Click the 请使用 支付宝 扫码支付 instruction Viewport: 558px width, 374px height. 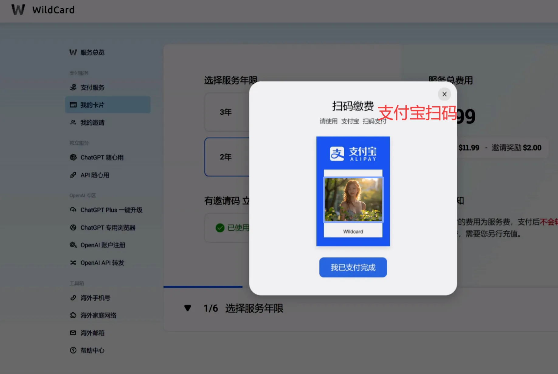[x=353, y=121]
